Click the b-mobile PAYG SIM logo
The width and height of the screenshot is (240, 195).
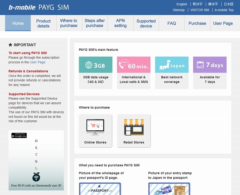39,8
